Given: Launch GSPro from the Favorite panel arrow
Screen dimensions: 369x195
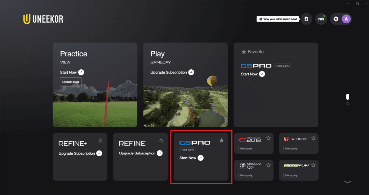Looking at the screenshot, I should (262, 74).
